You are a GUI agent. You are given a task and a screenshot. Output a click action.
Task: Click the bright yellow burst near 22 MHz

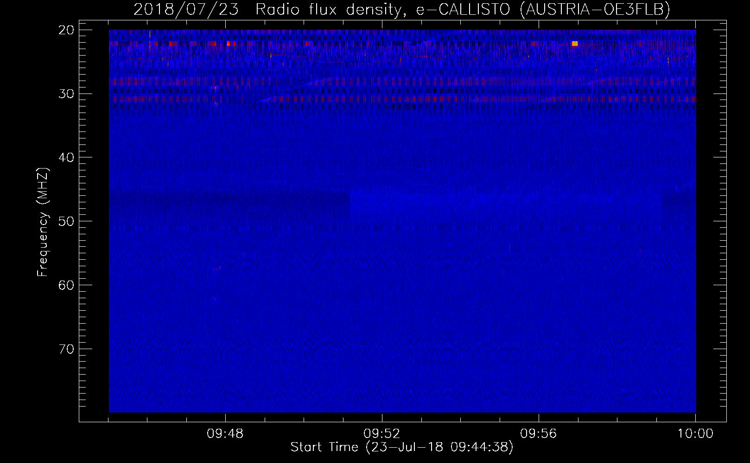point(575,44)
